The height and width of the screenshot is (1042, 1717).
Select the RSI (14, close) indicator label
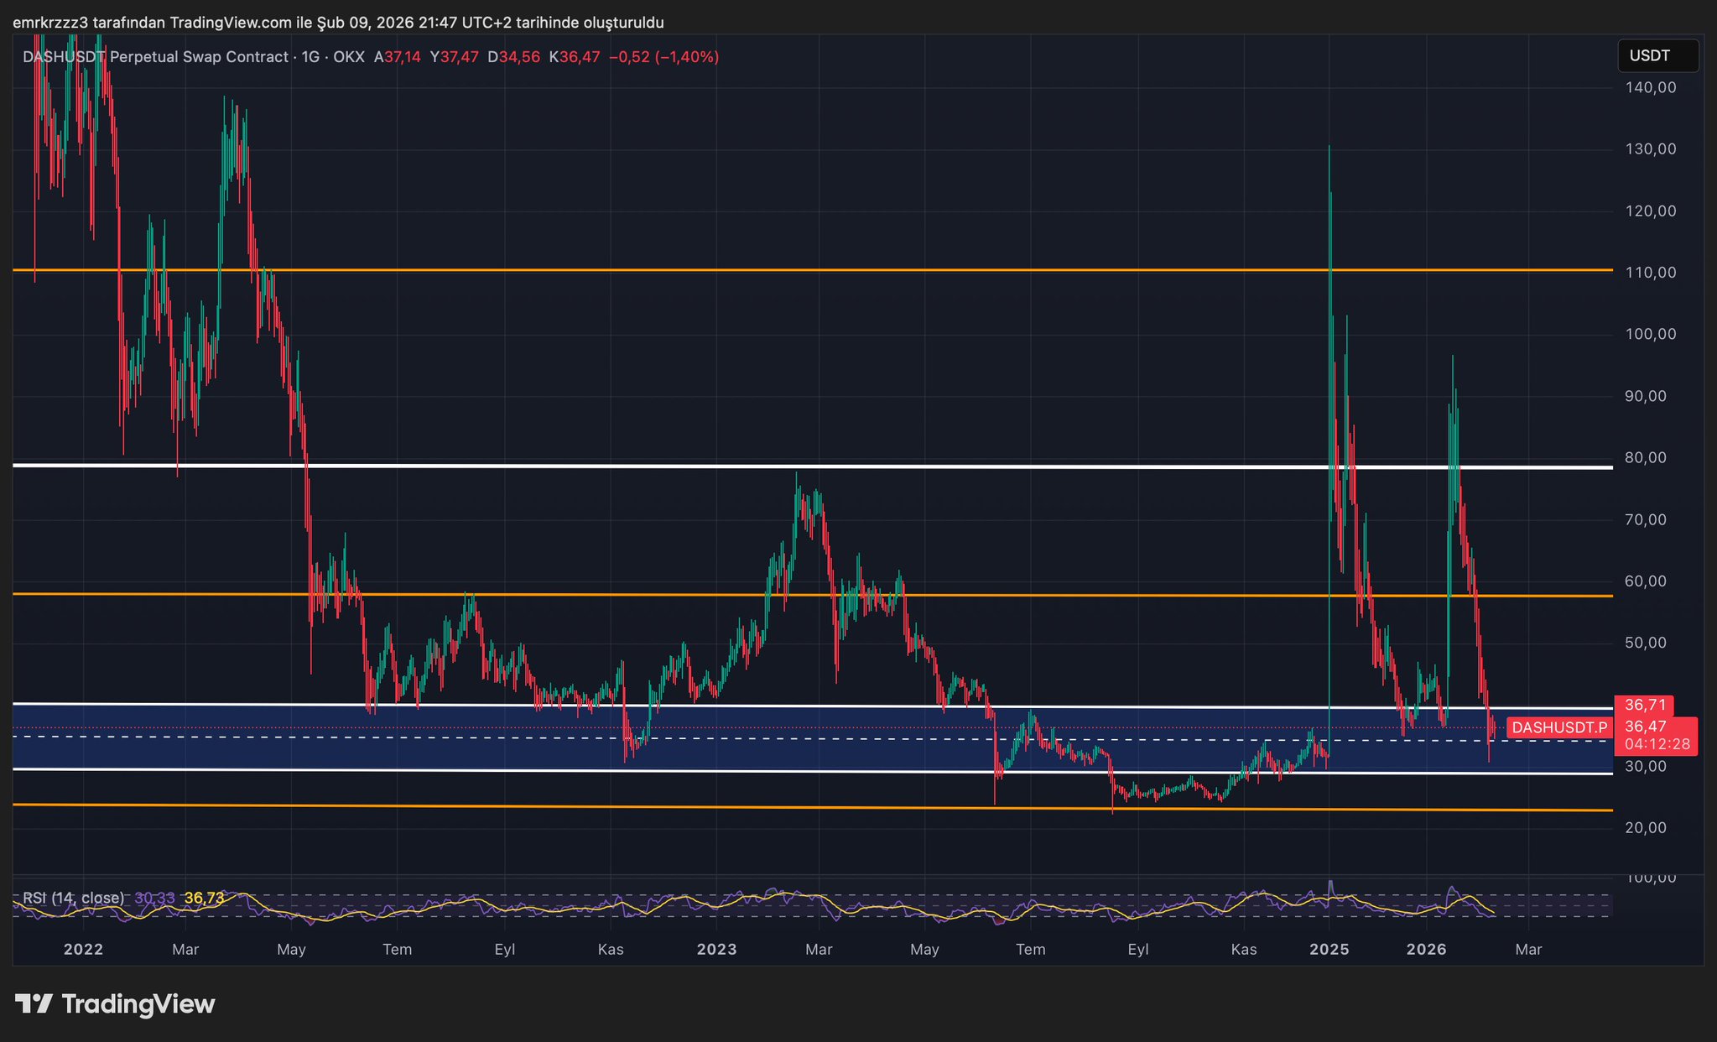[x=73, y=898]
